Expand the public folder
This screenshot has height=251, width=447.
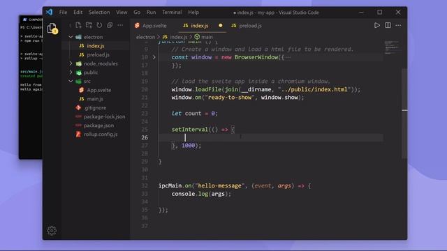point(71,73)
